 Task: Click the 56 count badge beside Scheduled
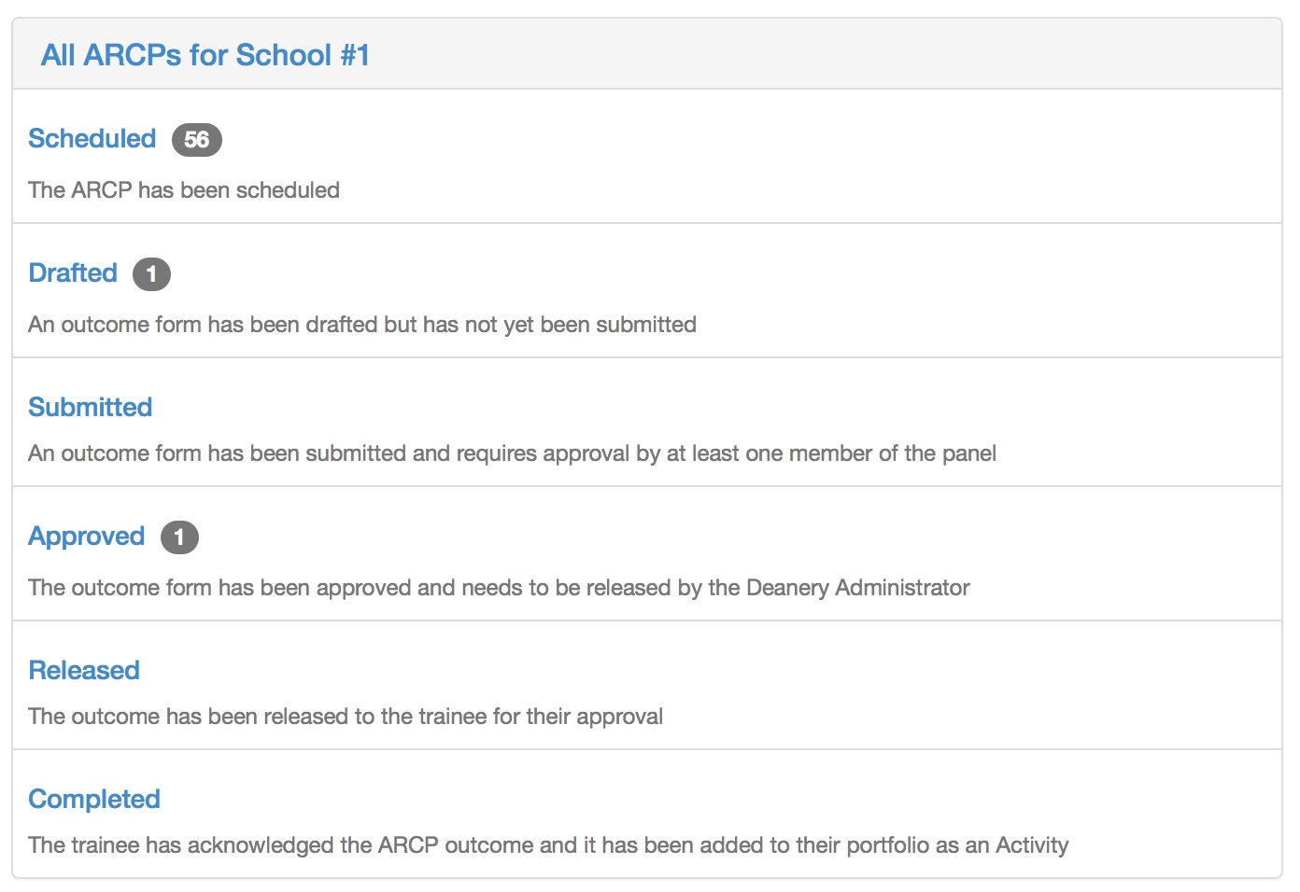click(x=196, y=140)
